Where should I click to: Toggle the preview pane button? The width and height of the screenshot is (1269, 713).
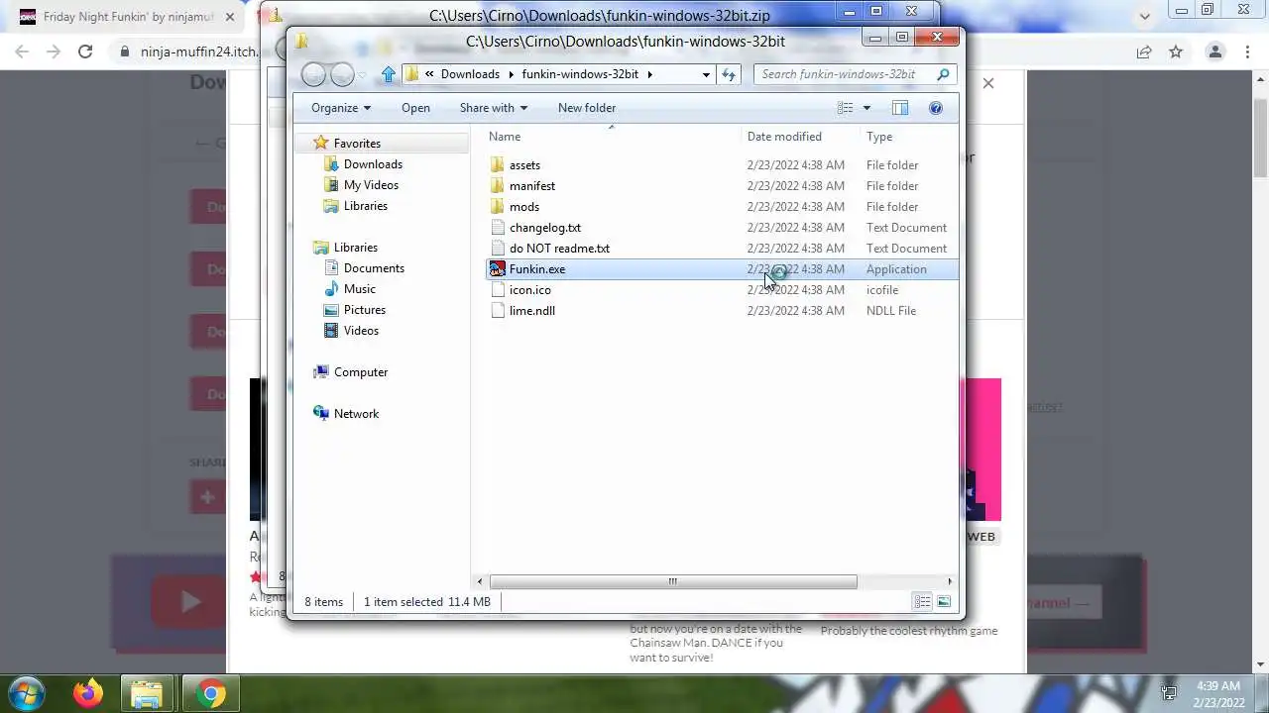[900, 108]
